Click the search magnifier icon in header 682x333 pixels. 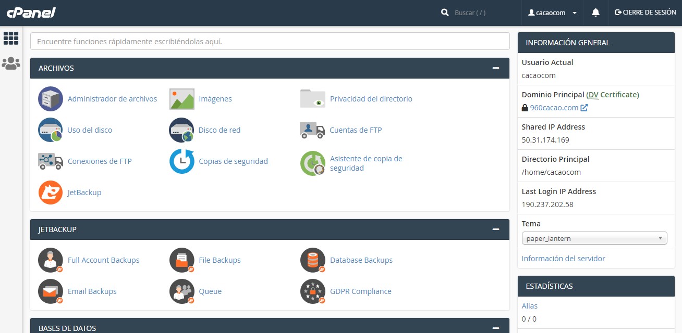pos(445,12)
